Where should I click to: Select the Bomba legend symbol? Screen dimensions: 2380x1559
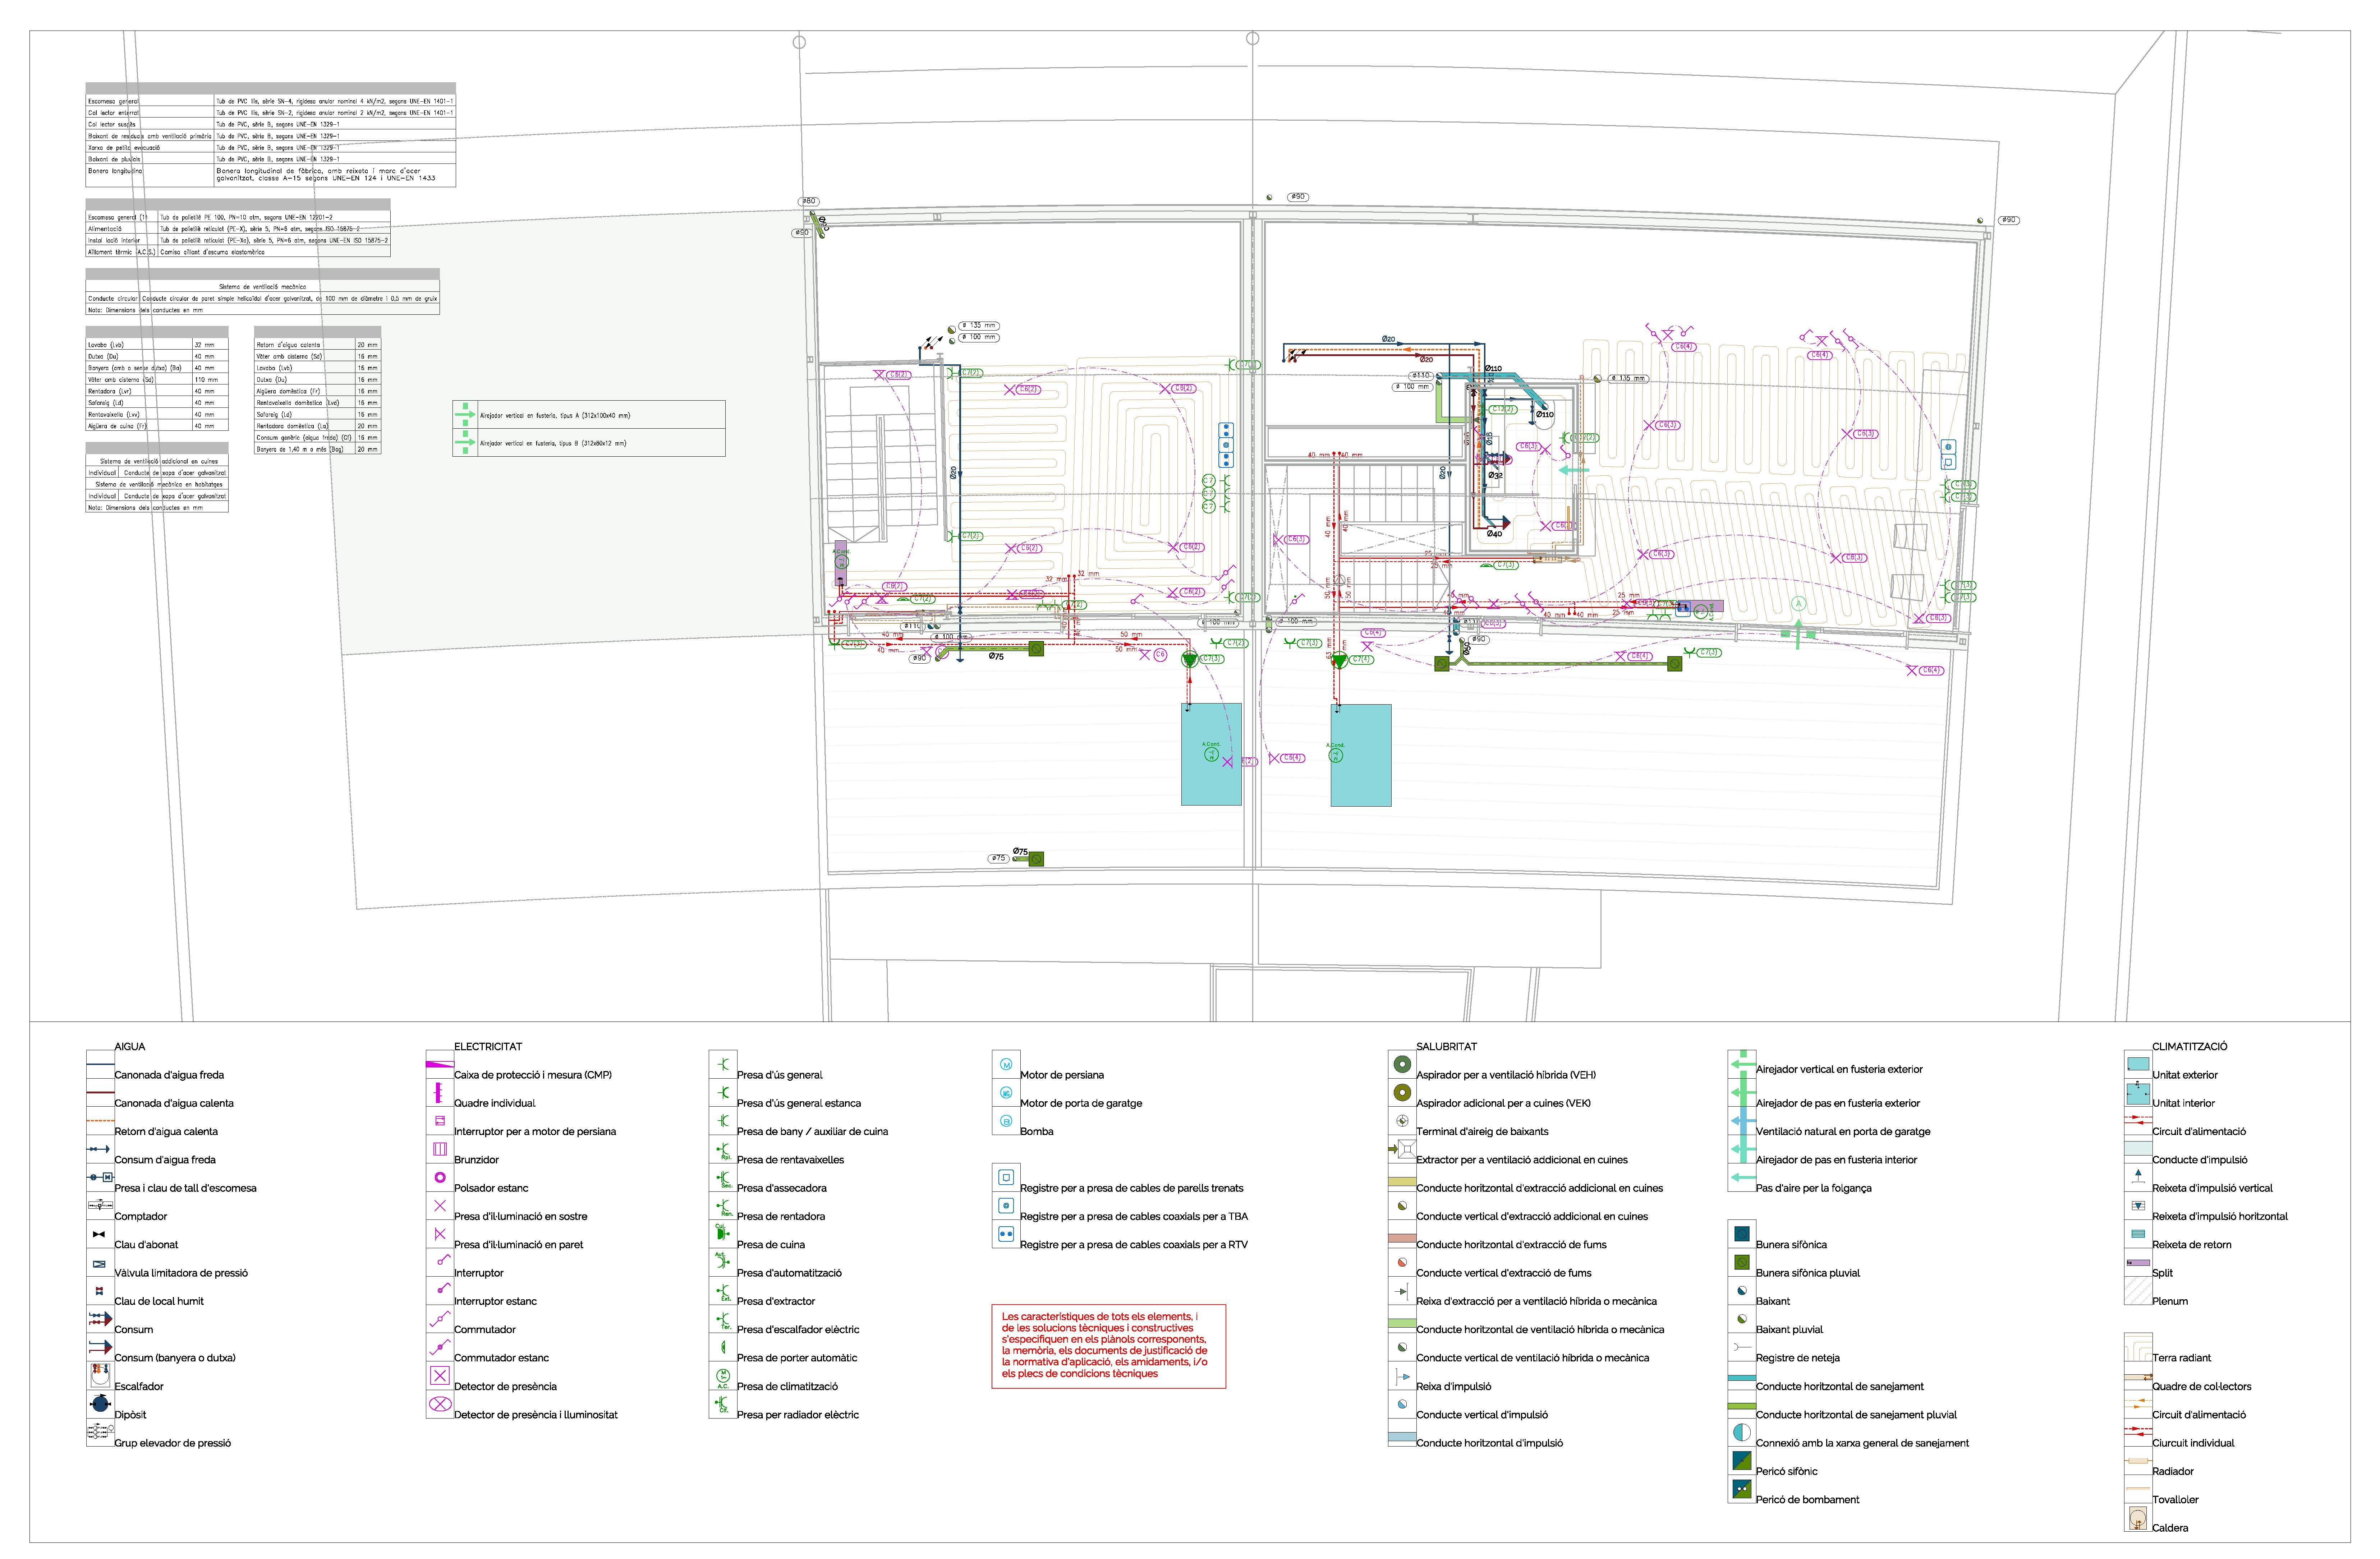[1006, 1121]
